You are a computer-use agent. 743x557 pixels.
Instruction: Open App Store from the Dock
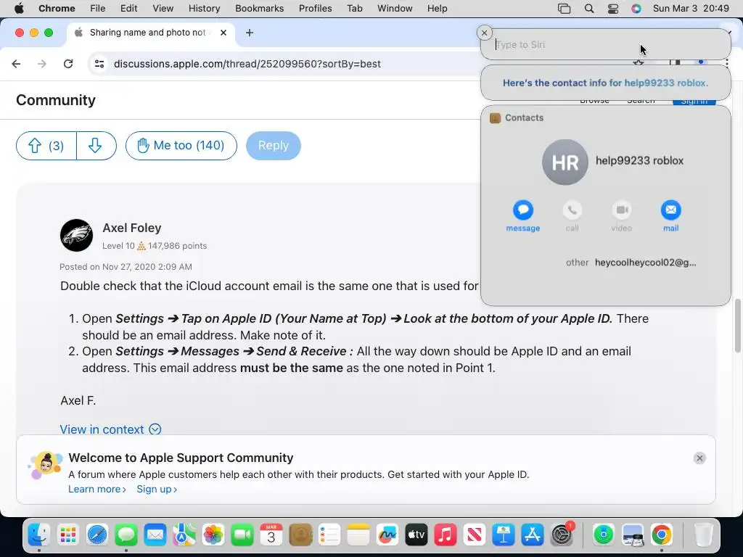(x=533, y=535)
